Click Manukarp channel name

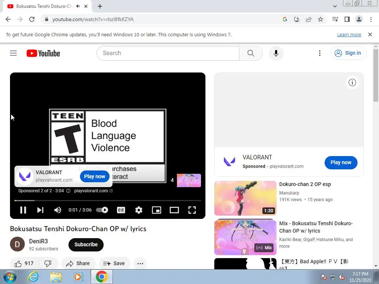coord(289,193)
